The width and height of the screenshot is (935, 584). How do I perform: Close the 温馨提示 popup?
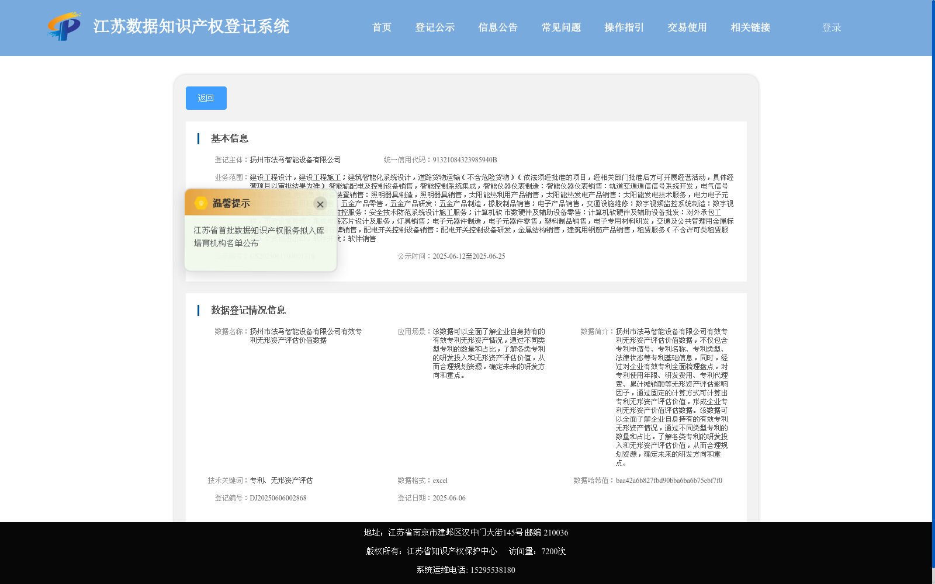[x=320, y=204]
